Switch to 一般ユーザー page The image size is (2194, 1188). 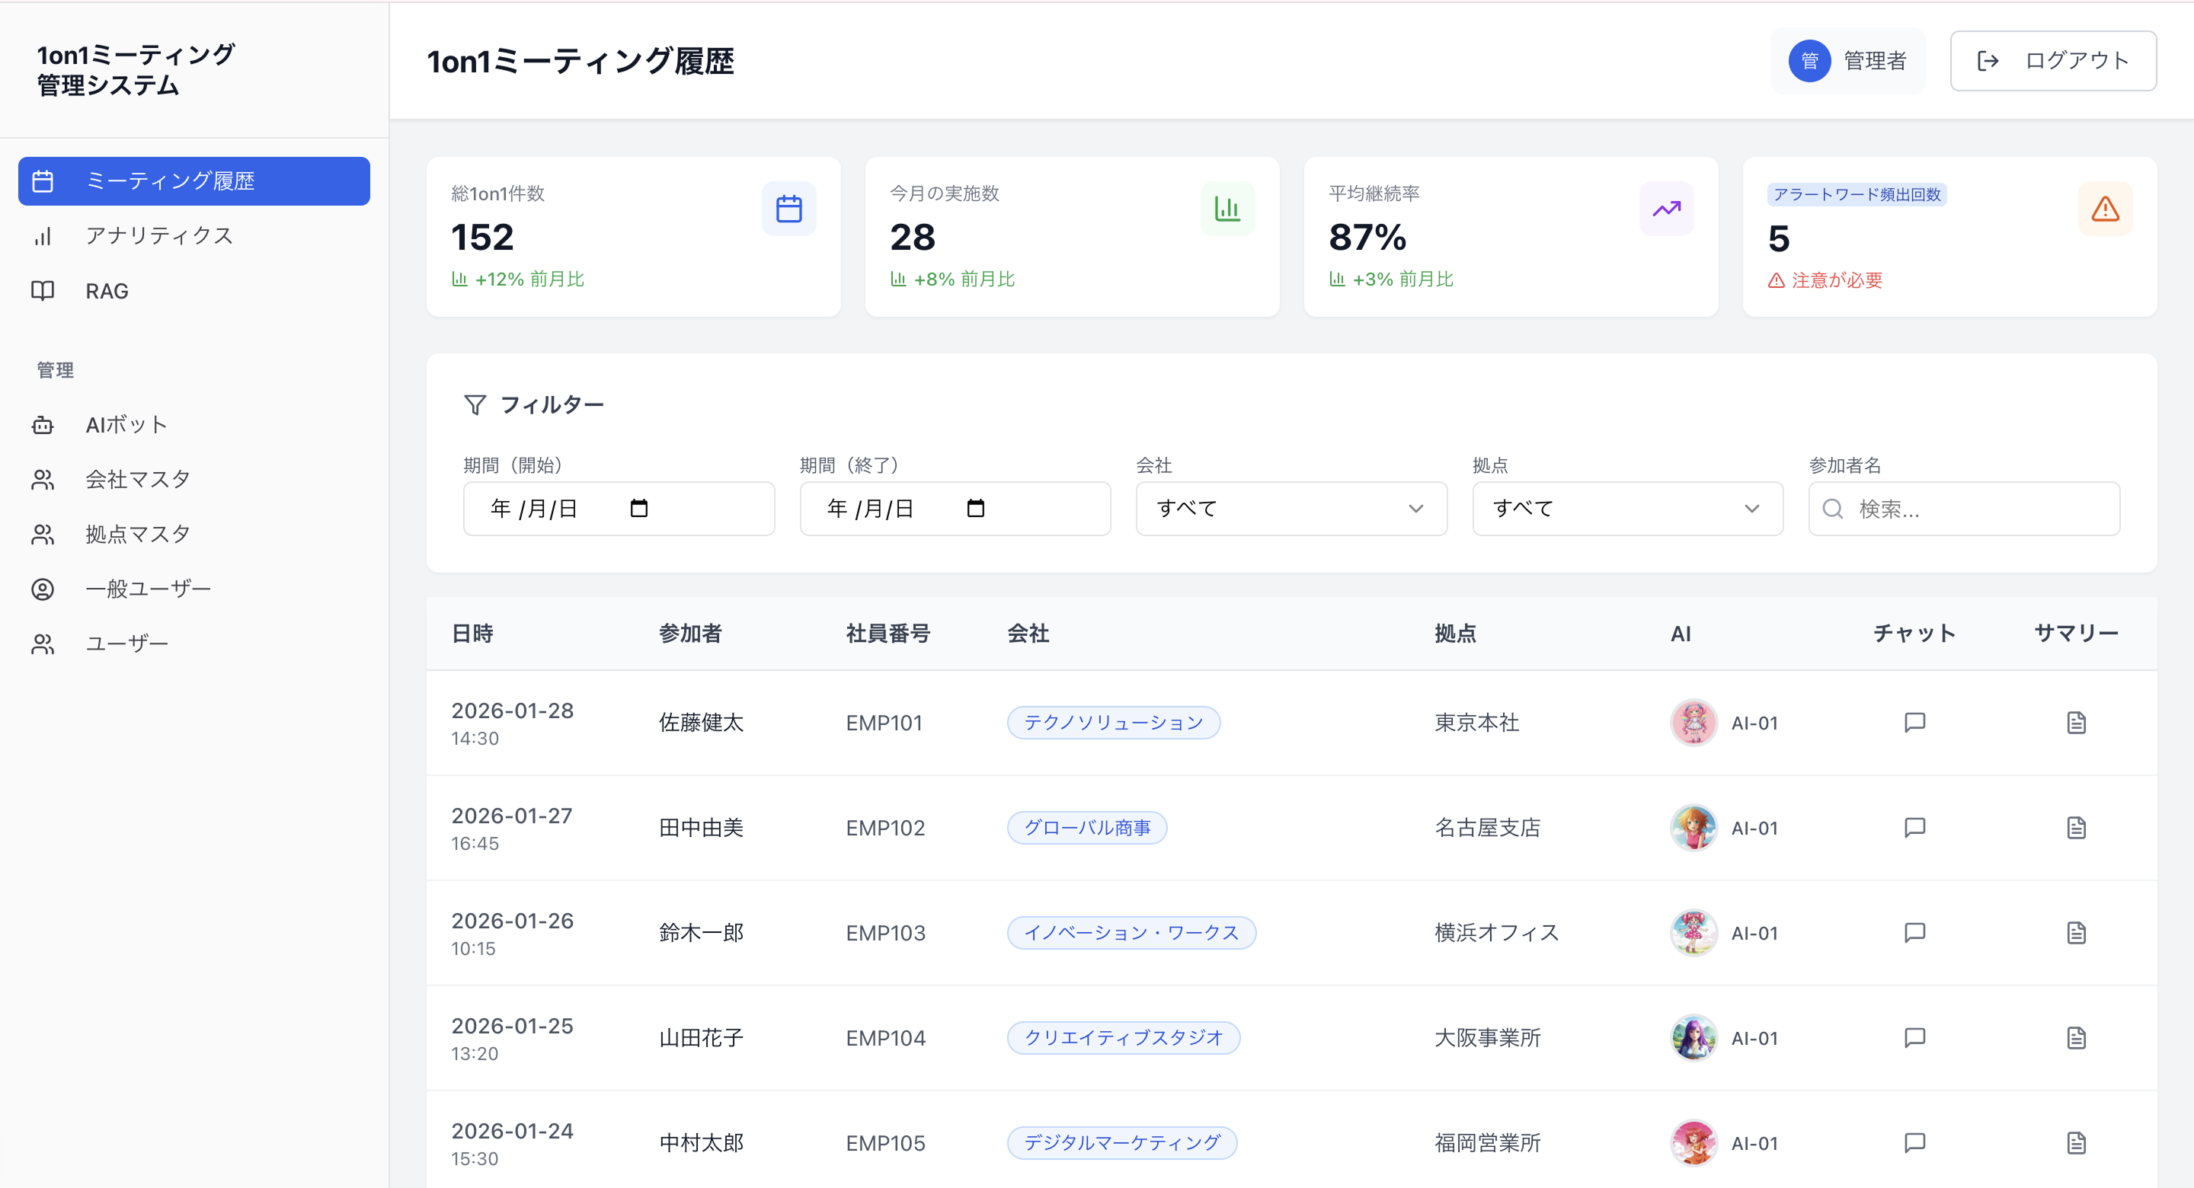click(147, 588)
